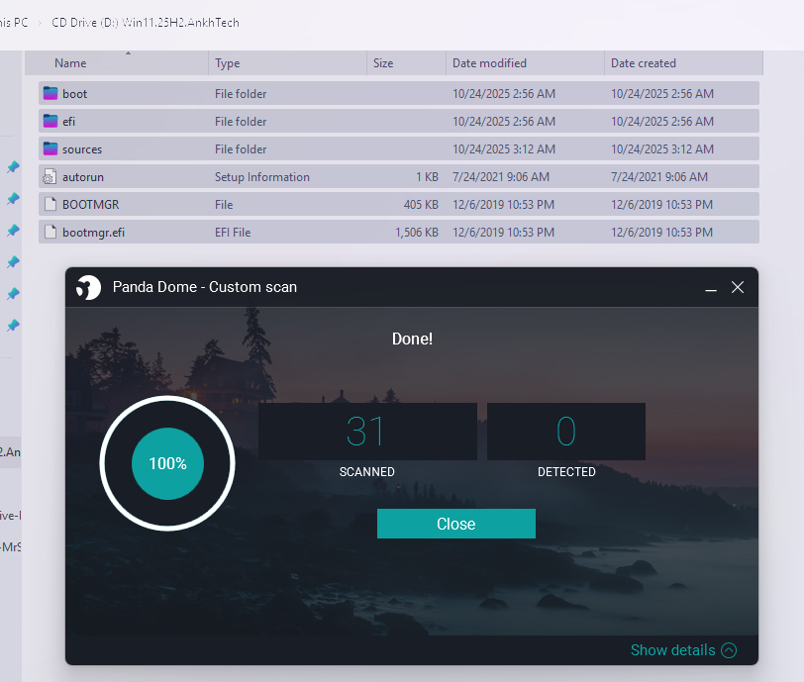
Task: Click the CD Drive (D:) breadcrumb path
Action: [x=146, y=23]
